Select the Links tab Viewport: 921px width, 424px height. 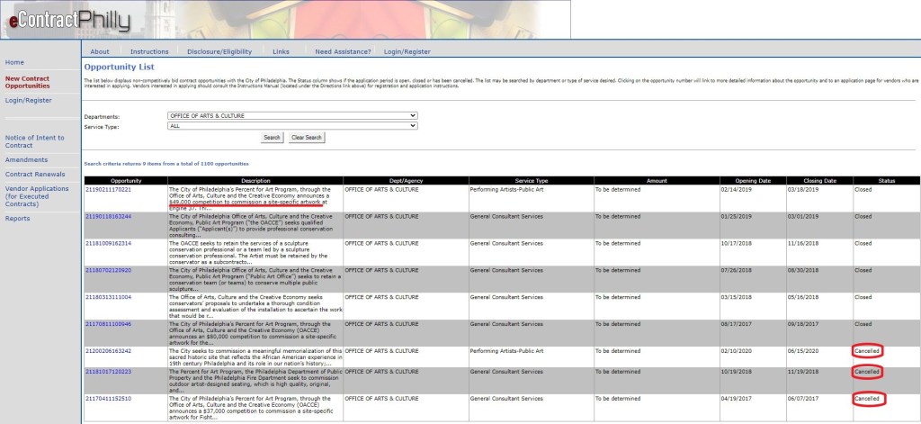pyautogui.click(x=282, y=51)
